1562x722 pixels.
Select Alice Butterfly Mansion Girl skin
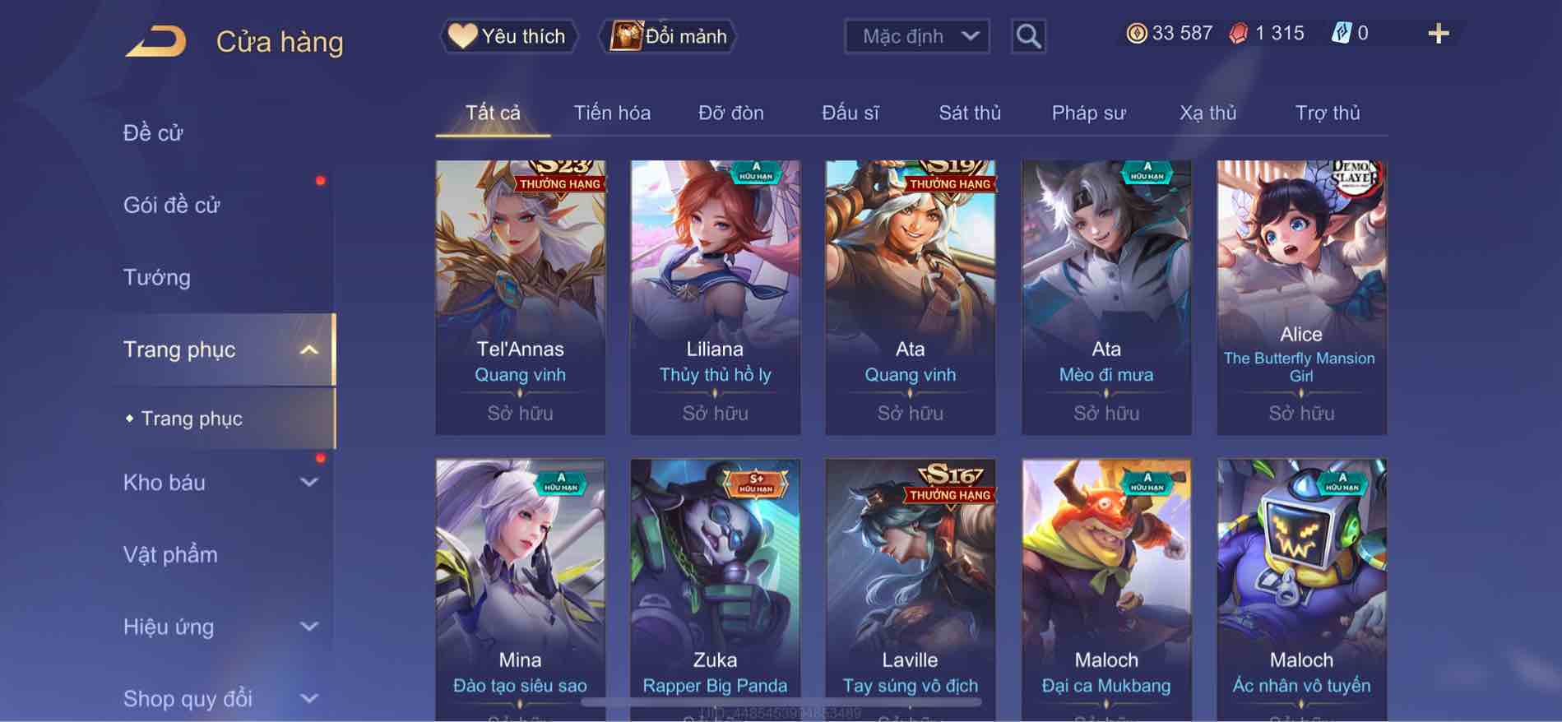tap(1301, 297)
